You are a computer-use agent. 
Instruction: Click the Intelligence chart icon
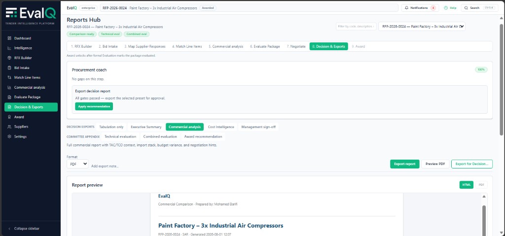(x=9, y=48)
